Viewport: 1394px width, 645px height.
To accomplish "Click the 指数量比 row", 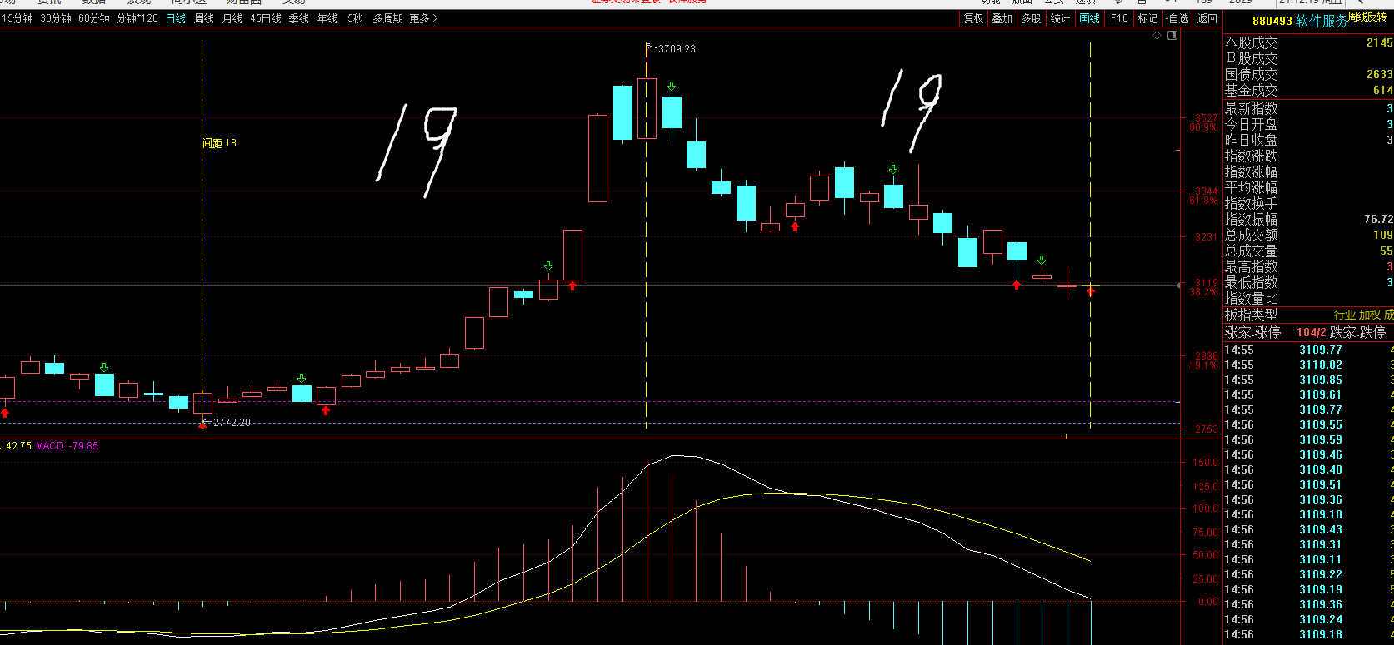I will click(x=1308, y=298).
